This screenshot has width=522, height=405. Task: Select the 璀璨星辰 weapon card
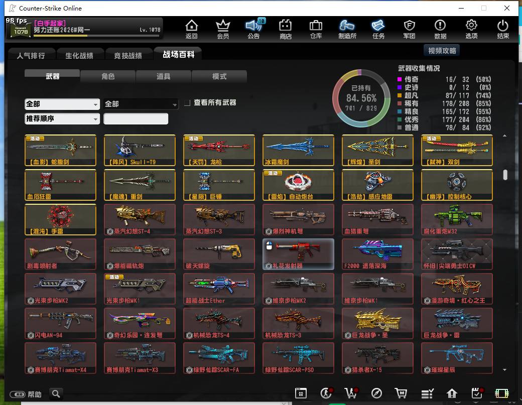coord(457,358)
